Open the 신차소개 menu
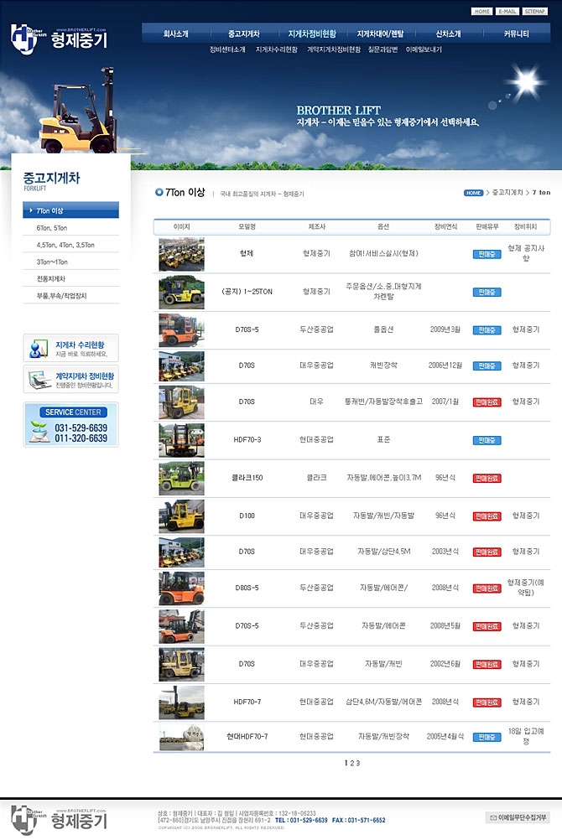Viewport: 562px width, 840px height. coord(448,34)
